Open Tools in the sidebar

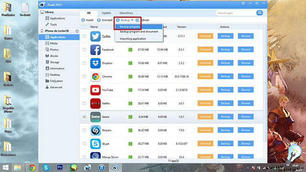51,24
